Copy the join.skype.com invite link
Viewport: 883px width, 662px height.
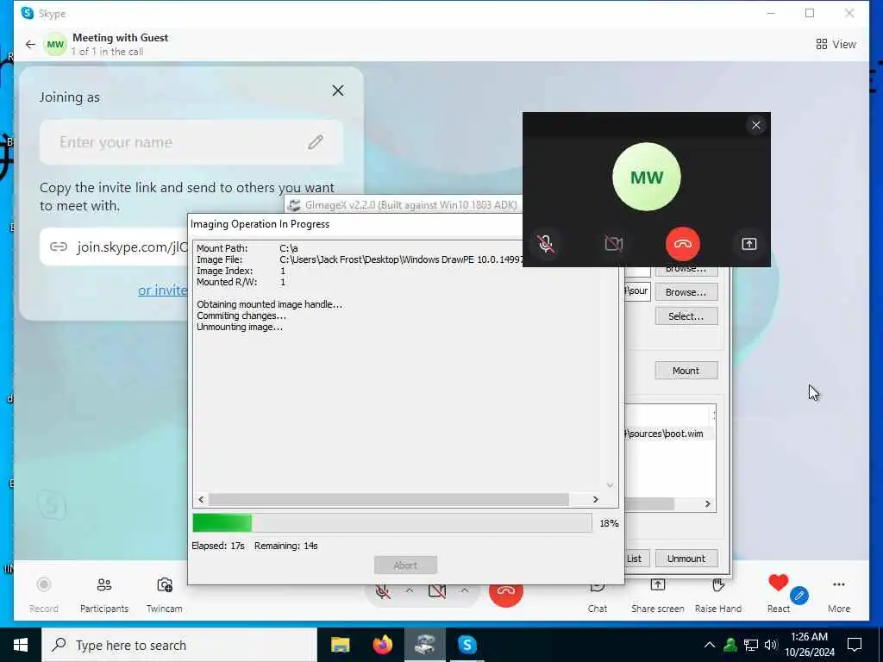[x=113, y=247]
